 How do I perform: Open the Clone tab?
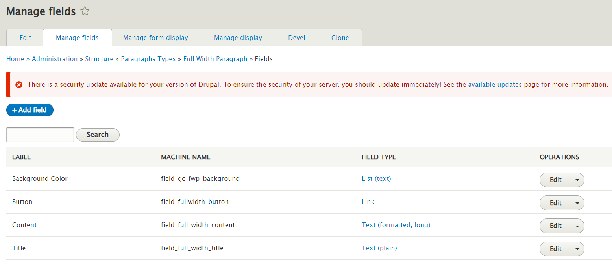[x=340, y=38]
